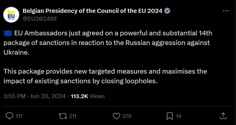Click the 117 replies count
This screenshot has height=125, width=236.
pyautogui.click(x=19, y=116)
